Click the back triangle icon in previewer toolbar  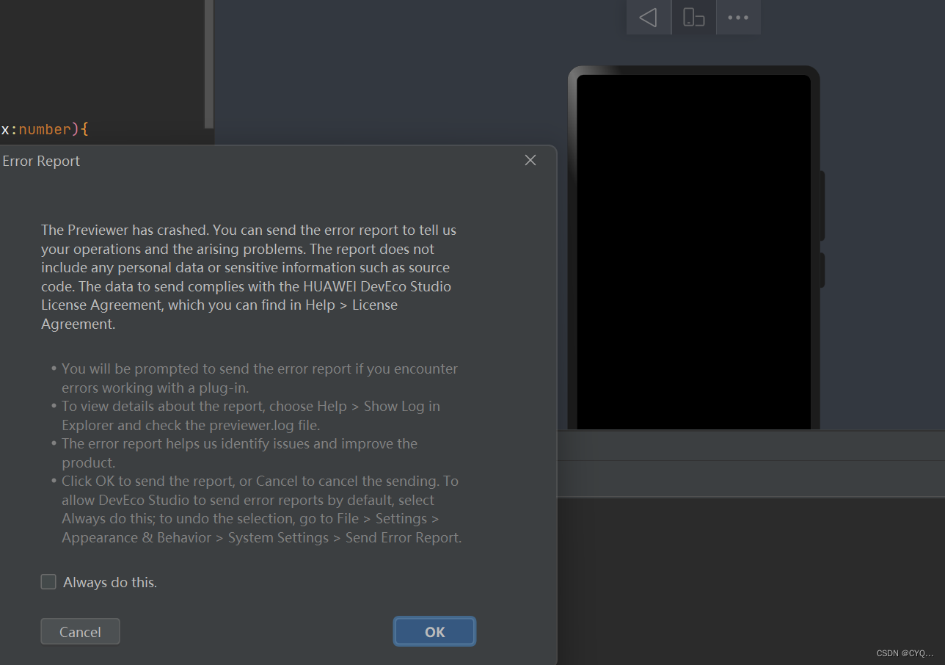649,17
